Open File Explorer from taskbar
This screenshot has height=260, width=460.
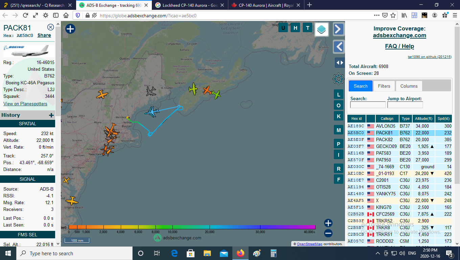point(207,253)
